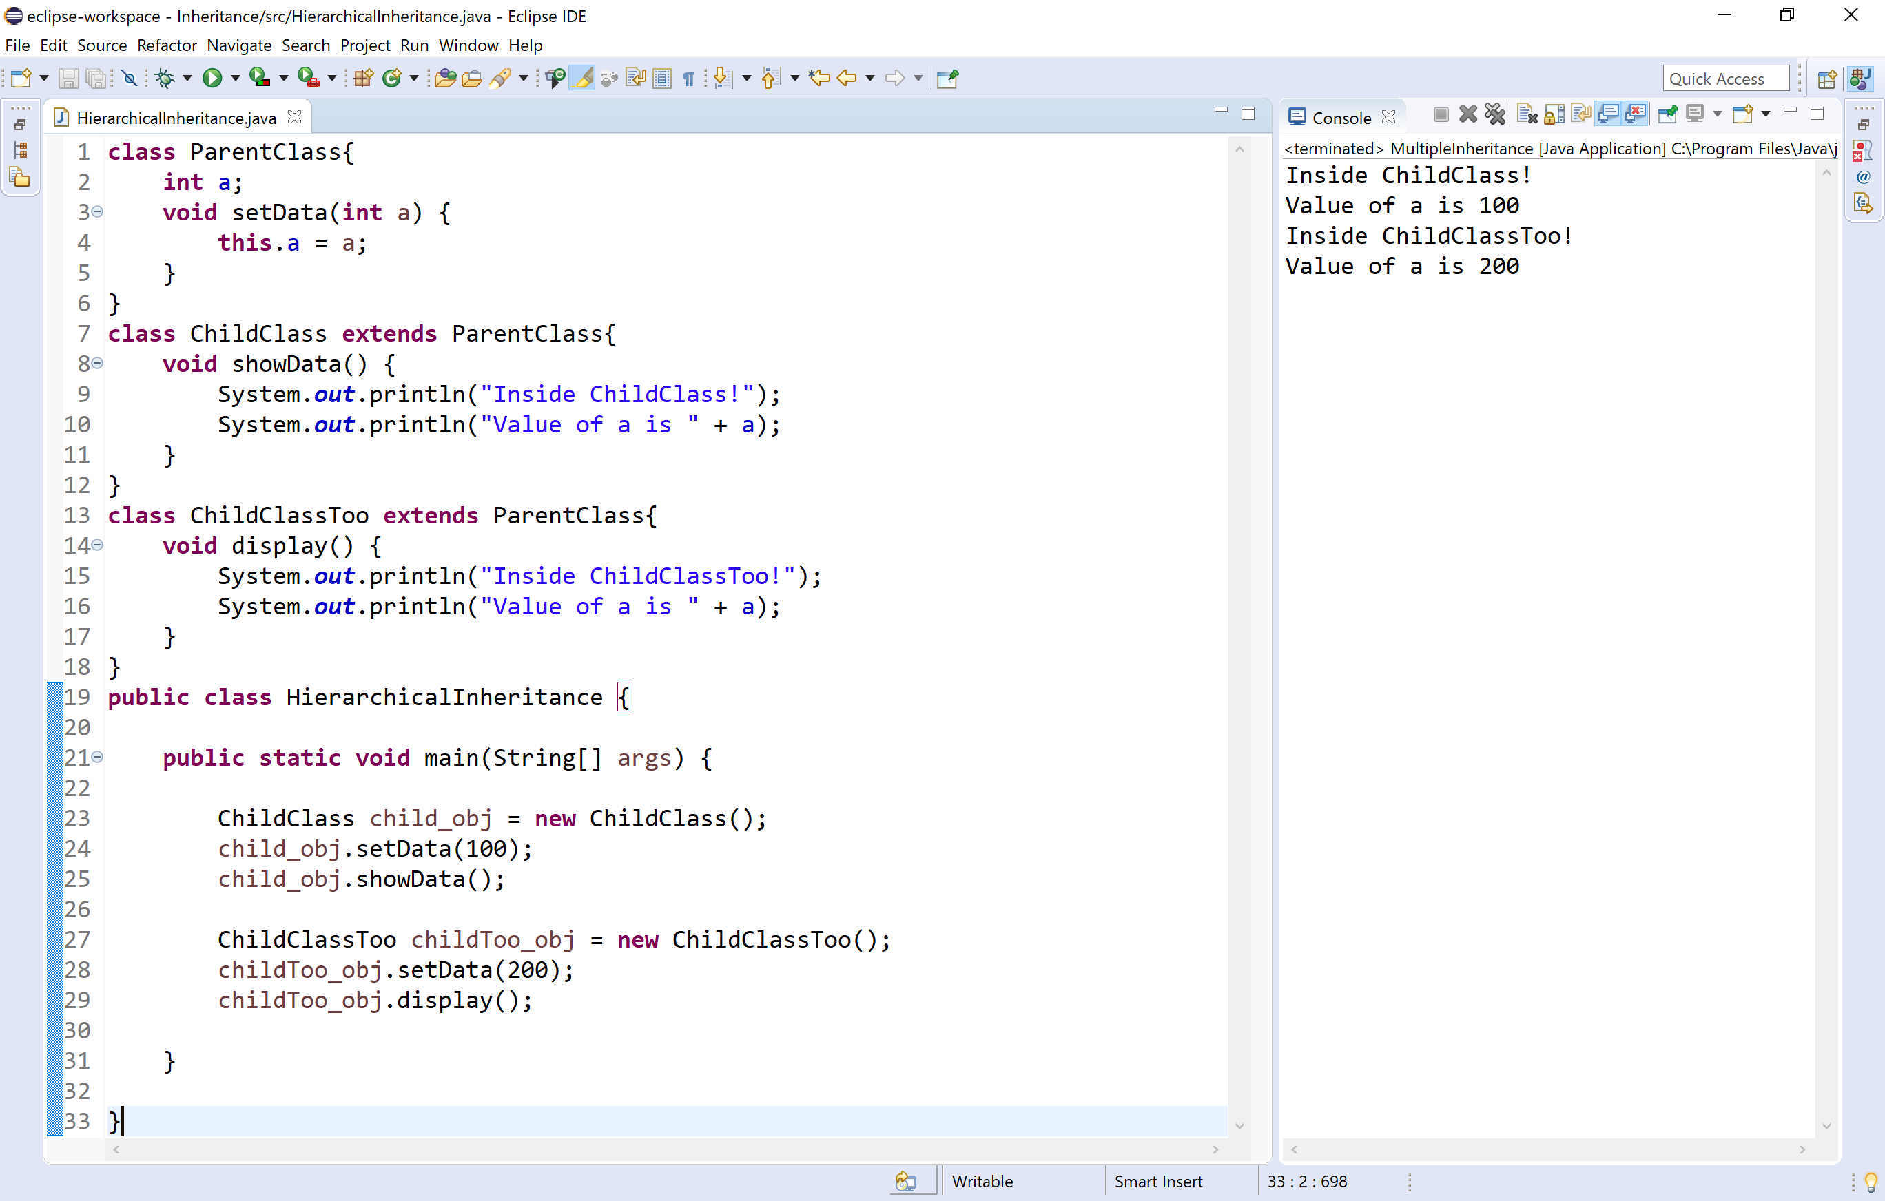Toggle Show Whitespace Characters
This screenshot has height=1201, width=1885.
coord(688,79)
